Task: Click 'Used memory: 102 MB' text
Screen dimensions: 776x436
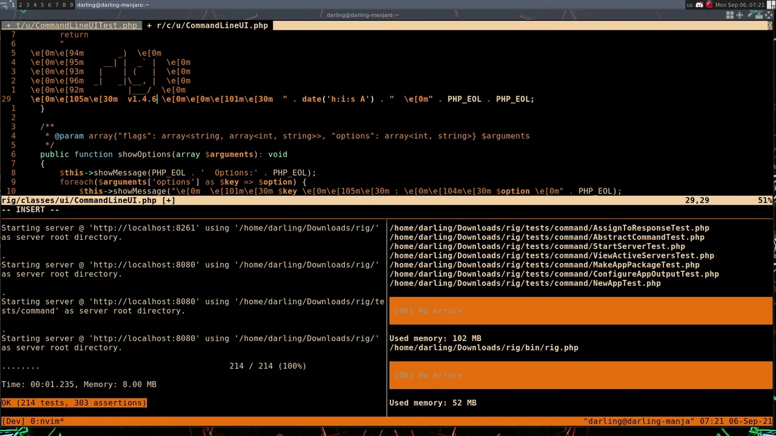Action: pyautogui.click(x=435, y=338)
